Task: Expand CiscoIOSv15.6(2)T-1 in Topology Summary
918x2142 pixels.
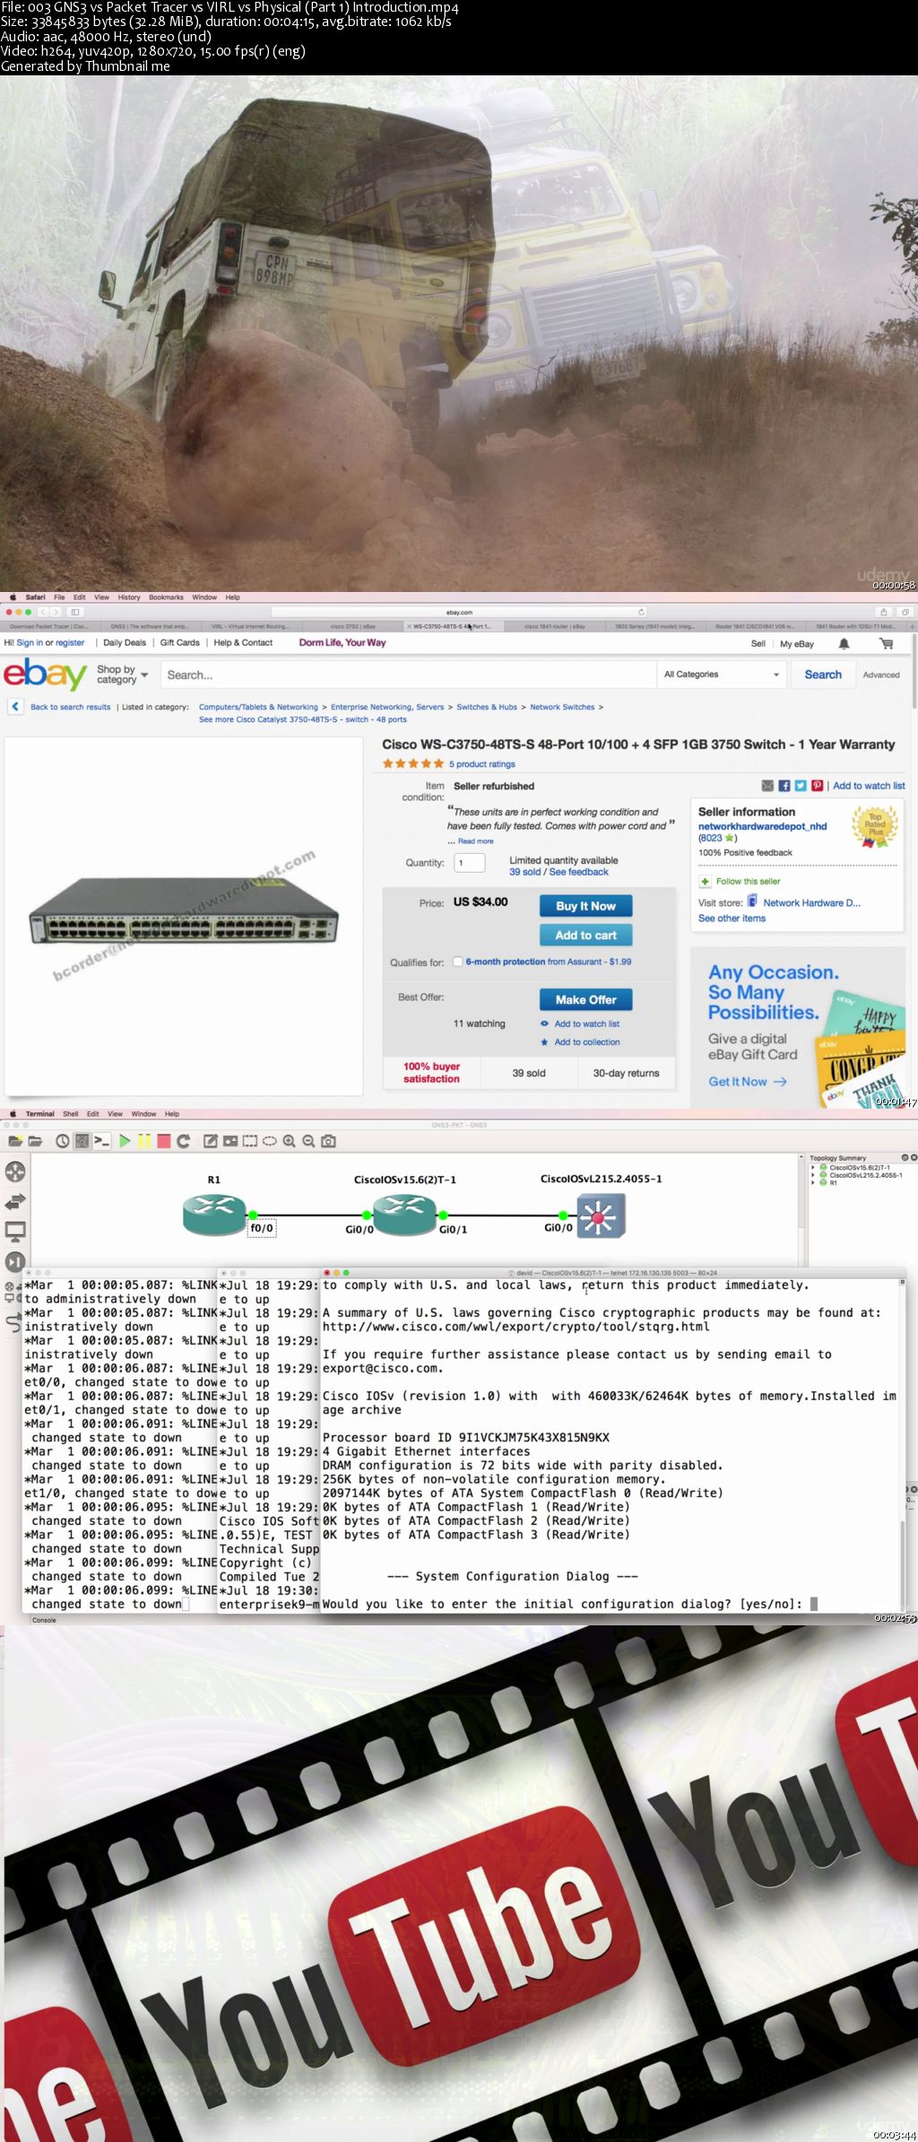Action: pos(813,1167)
